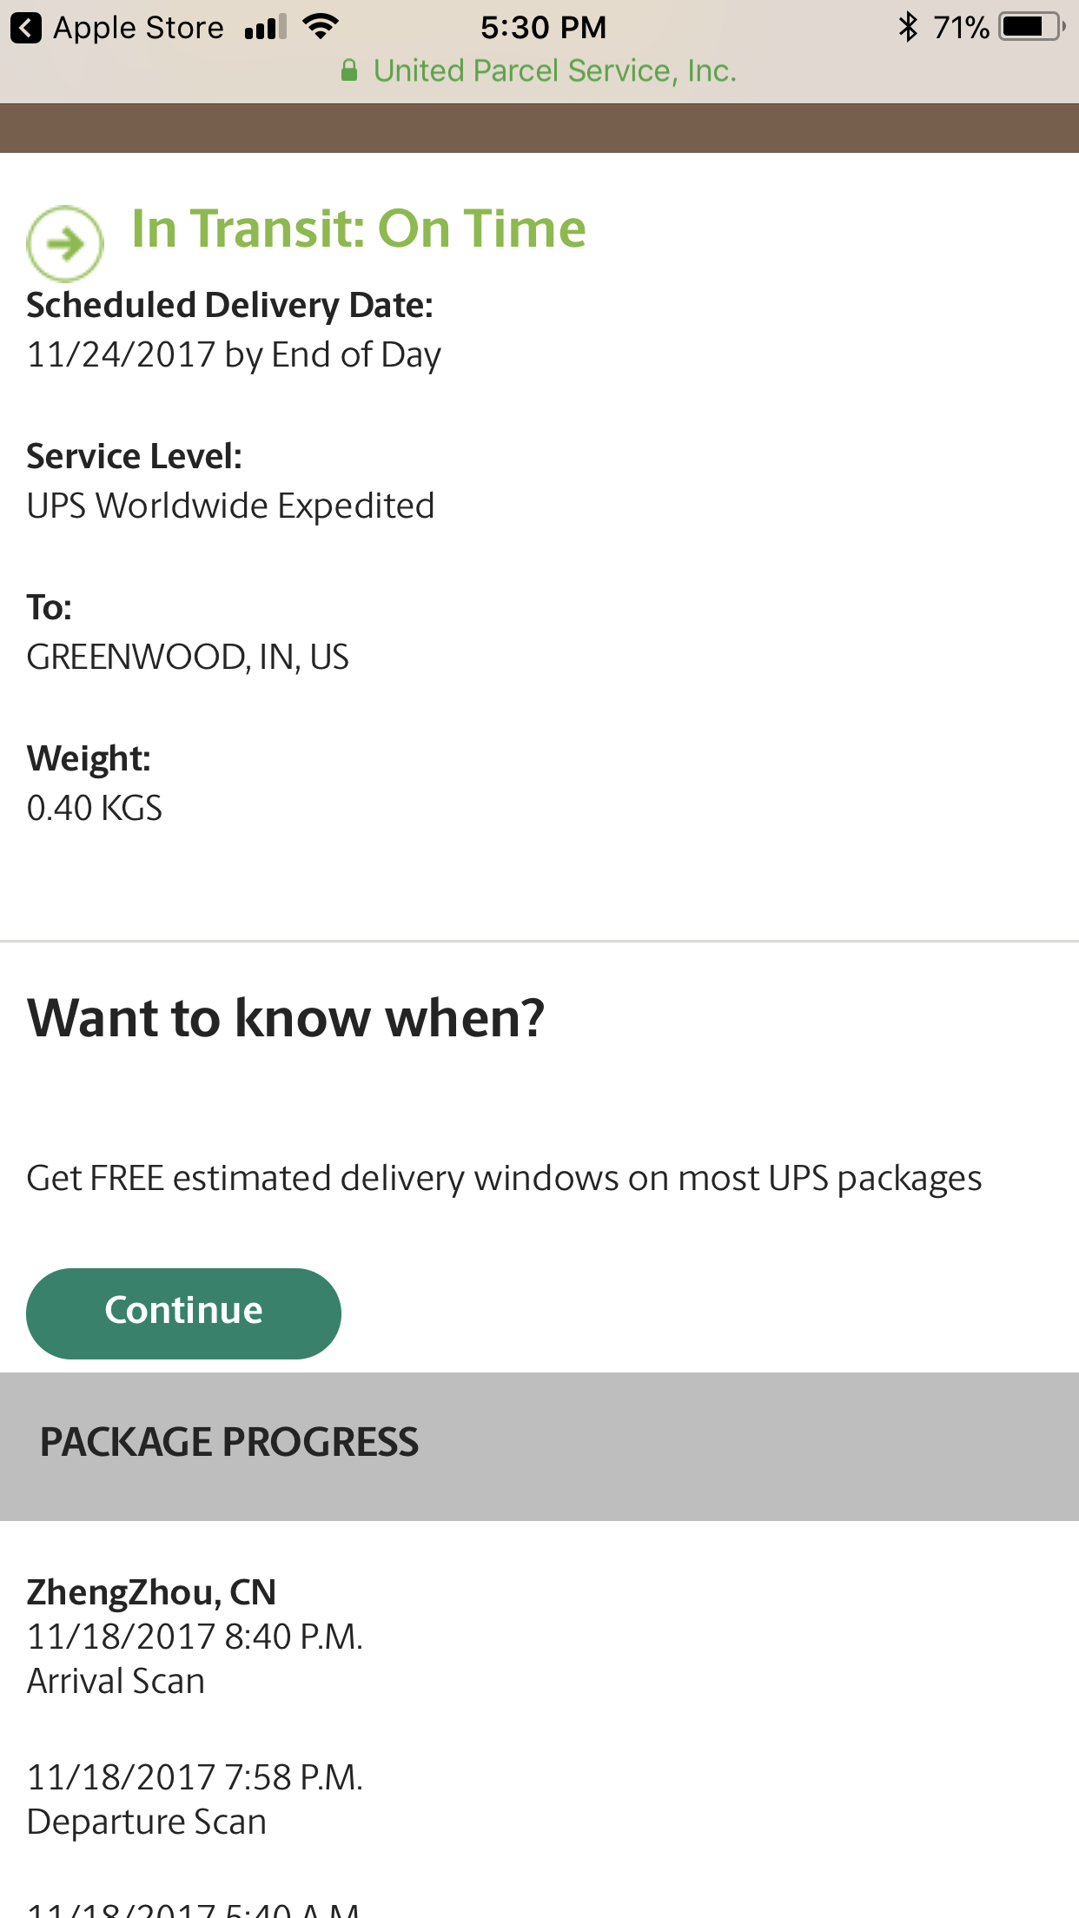Viewport: 1079px width, 1918px height.
Task: Tap the Bluetooth status icon
Action: (908, 27)
